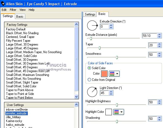Click the Extrude Direction value field
Viewport: 163px width, 128px height.
point(104,27)
